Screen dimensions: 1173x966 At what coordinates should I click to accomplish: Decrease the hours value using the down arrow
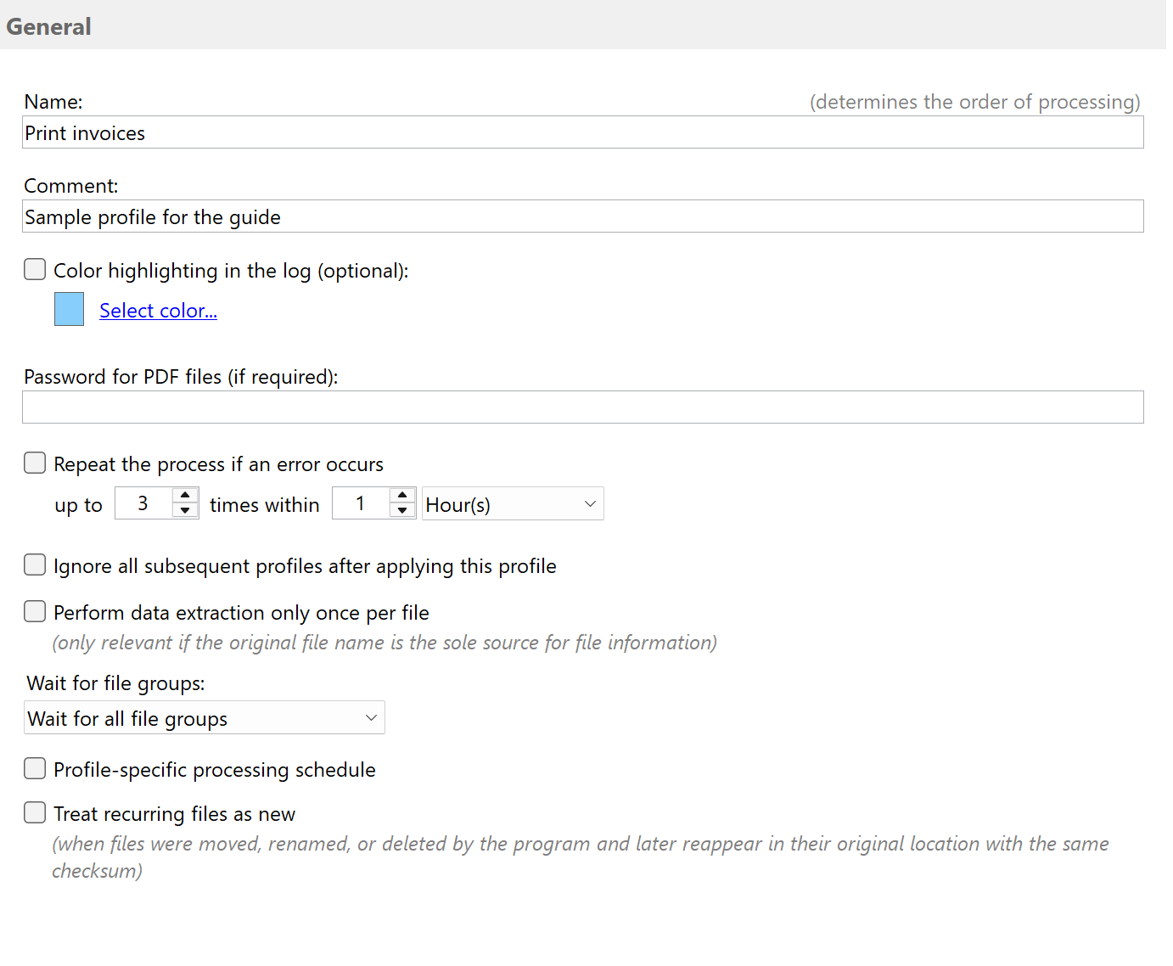[402, 511]
